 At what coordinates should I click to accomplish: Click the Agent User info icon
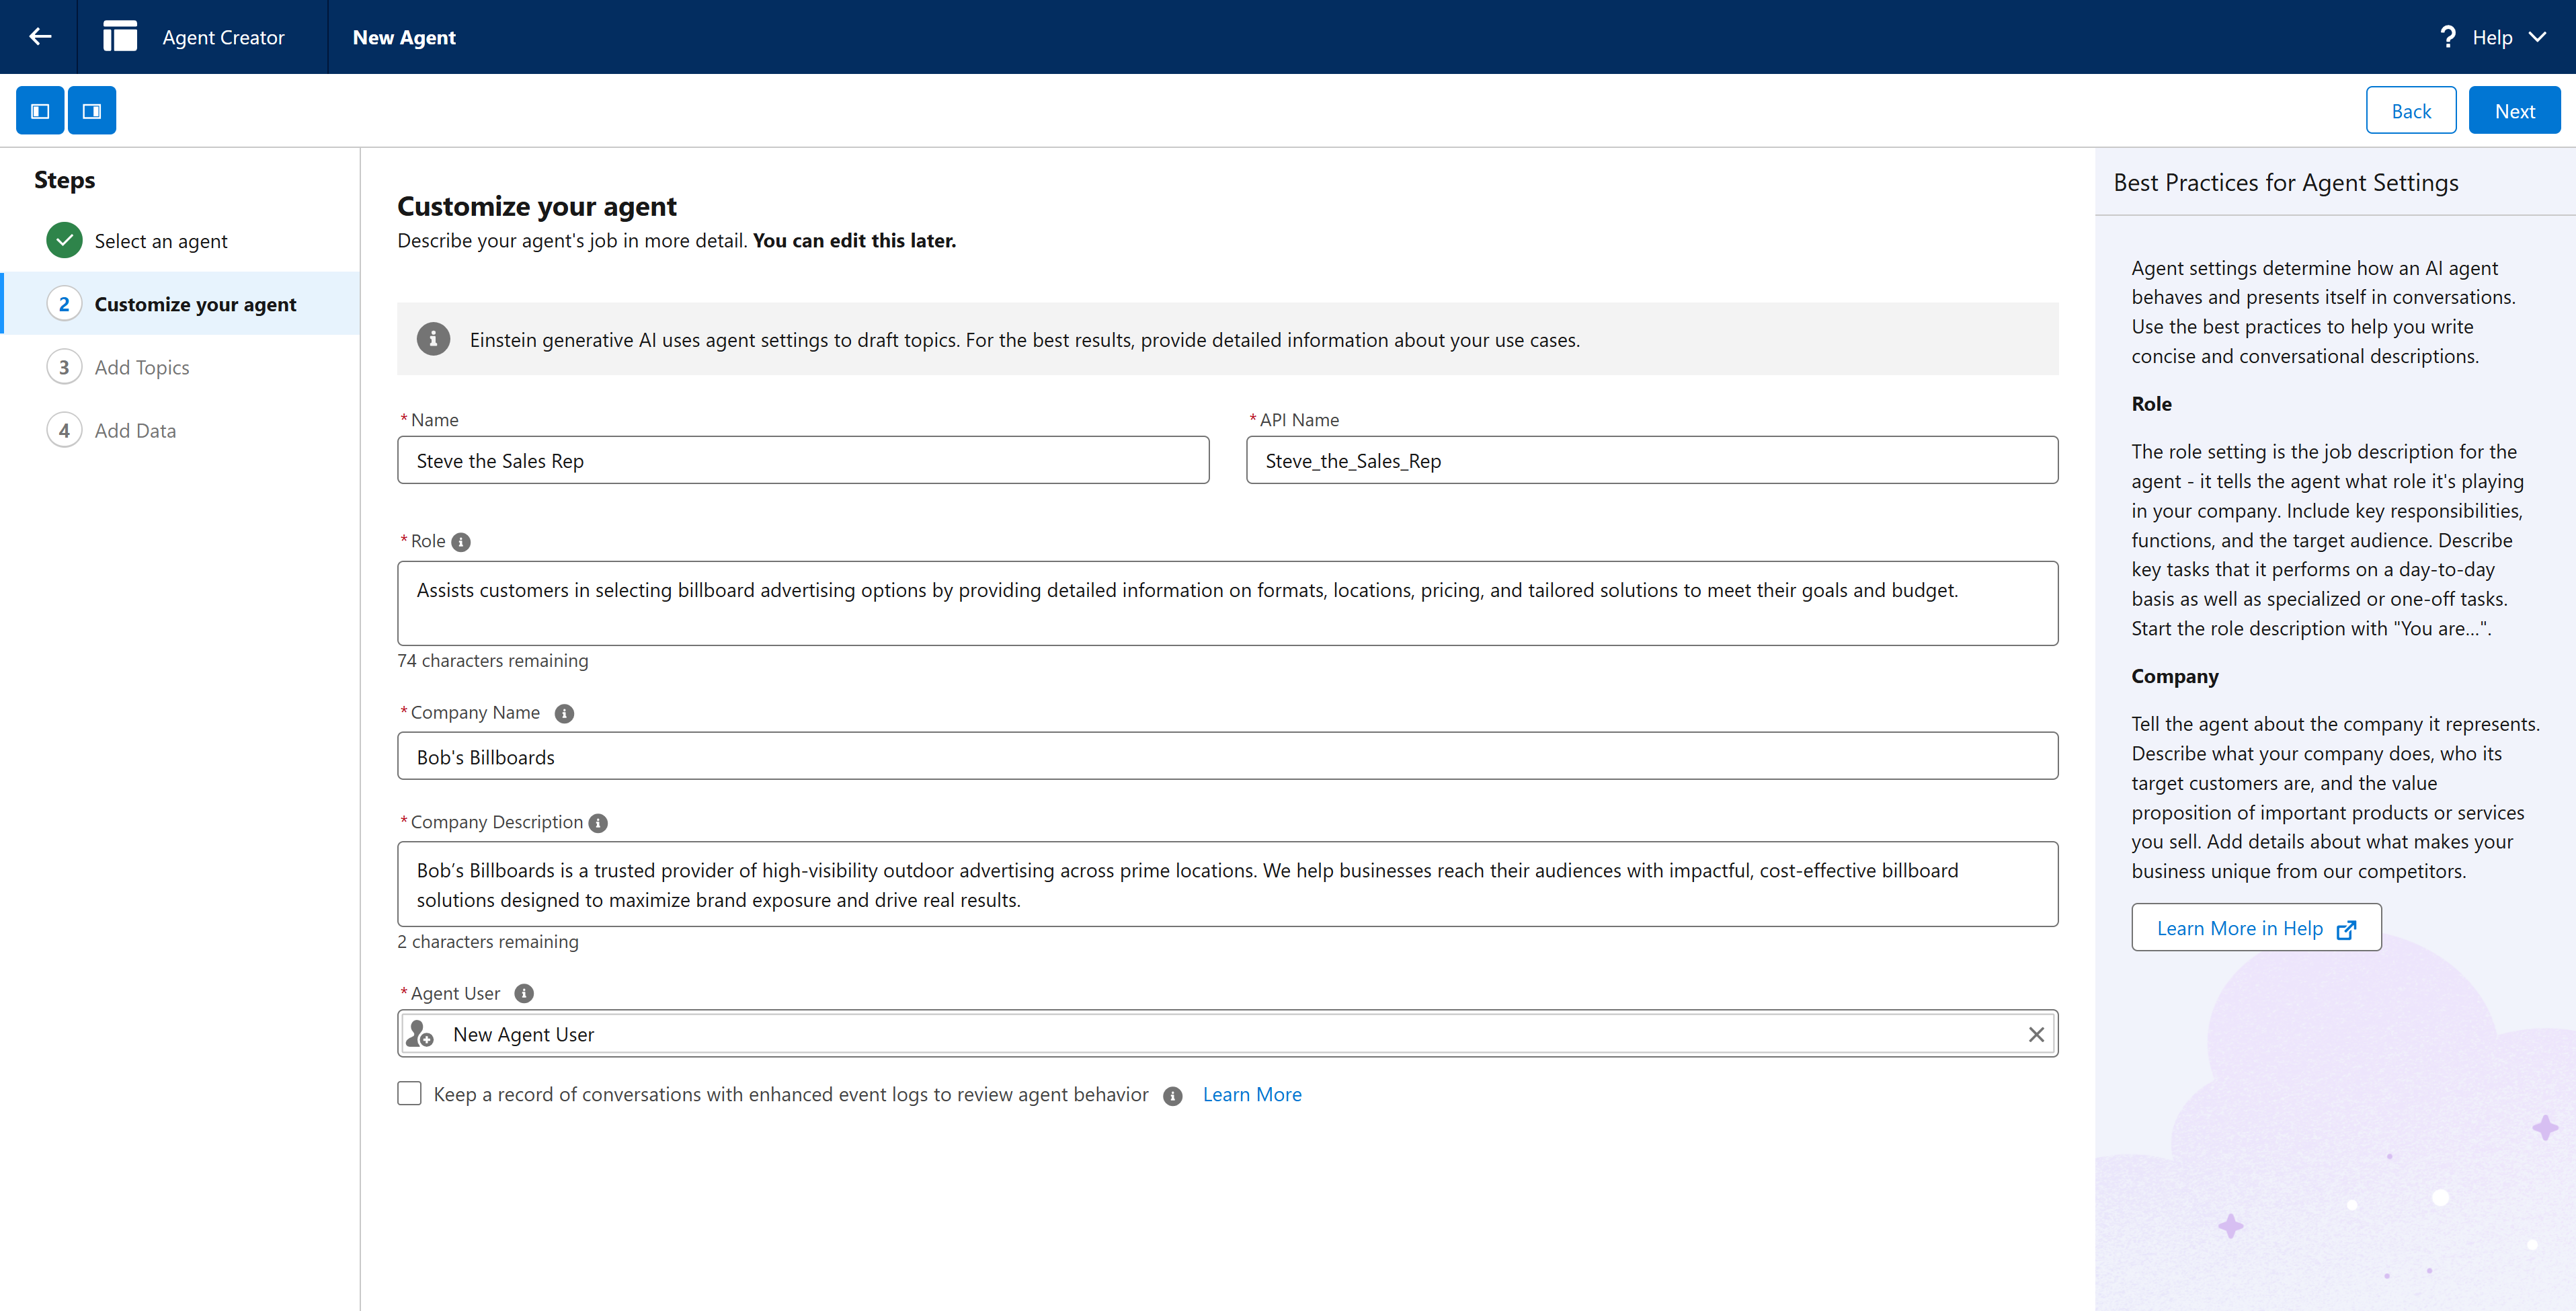(x=524, y=993)
